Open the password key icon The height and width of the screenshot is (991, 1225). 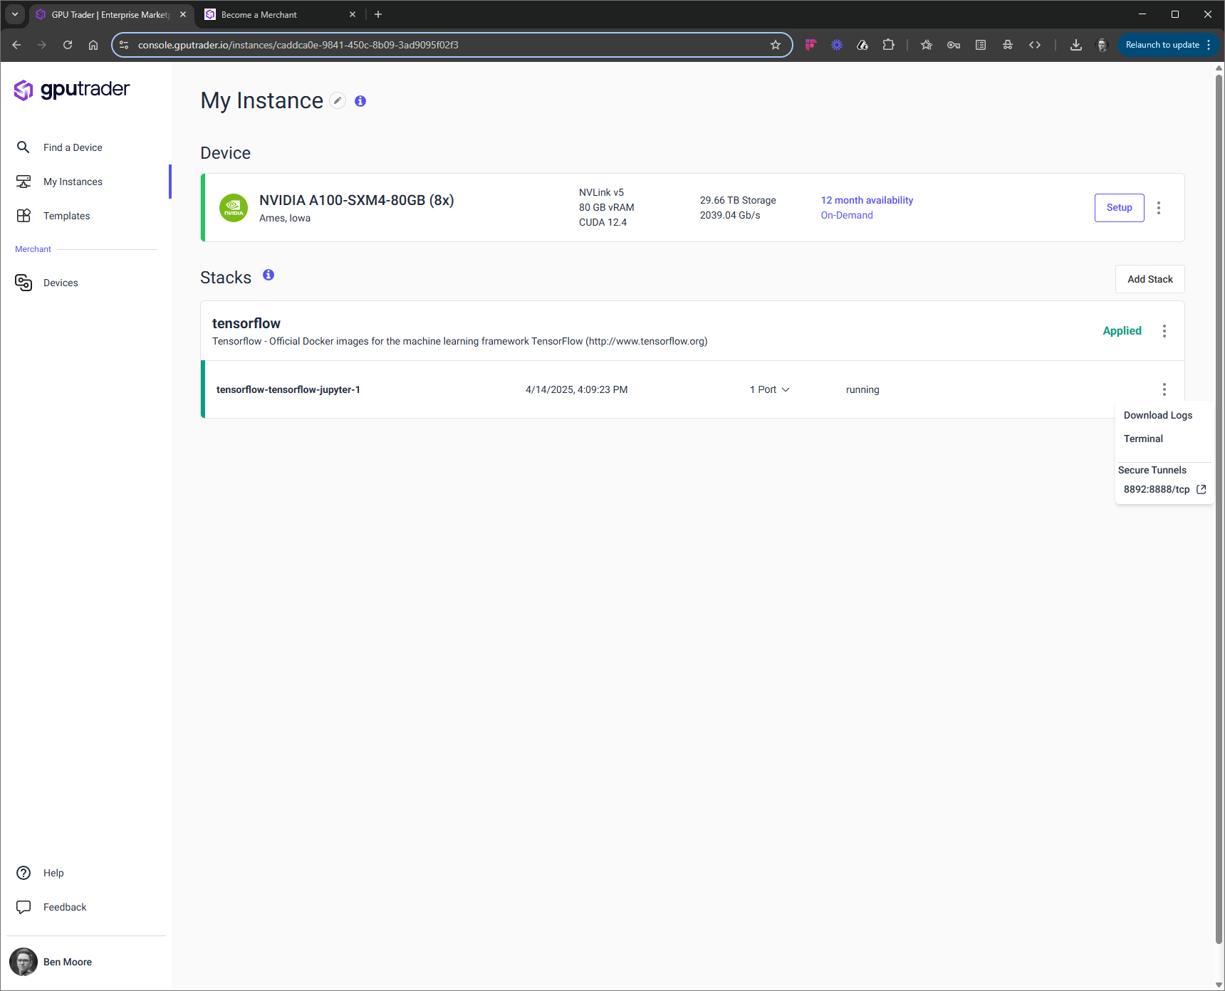point(954,45)
